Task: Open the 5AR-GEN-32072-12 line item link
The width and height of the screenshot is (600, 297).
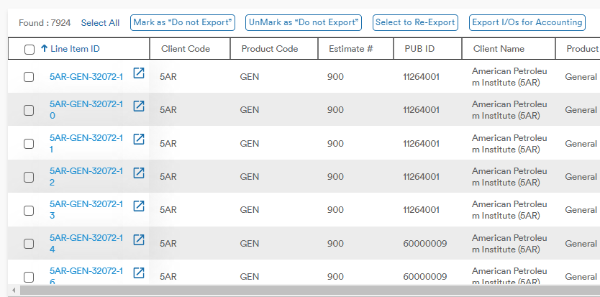Action: 86,176
